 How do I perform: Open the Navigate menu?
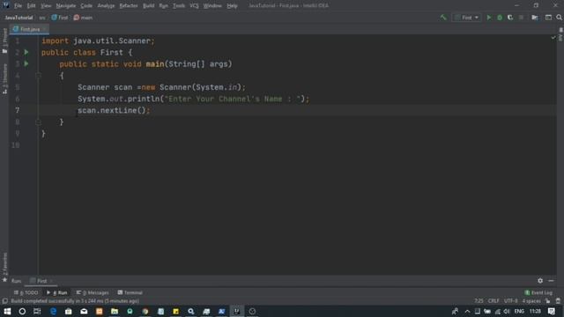pyautogui.click(x=66, y=6)
